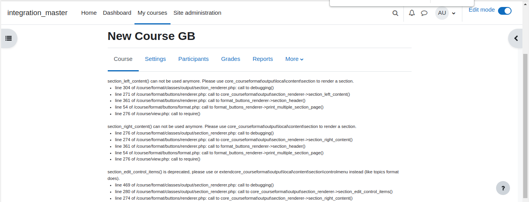Open the messaging drawer speech bubble
This screenshot has width=529, height=202.
click(424, 13)
